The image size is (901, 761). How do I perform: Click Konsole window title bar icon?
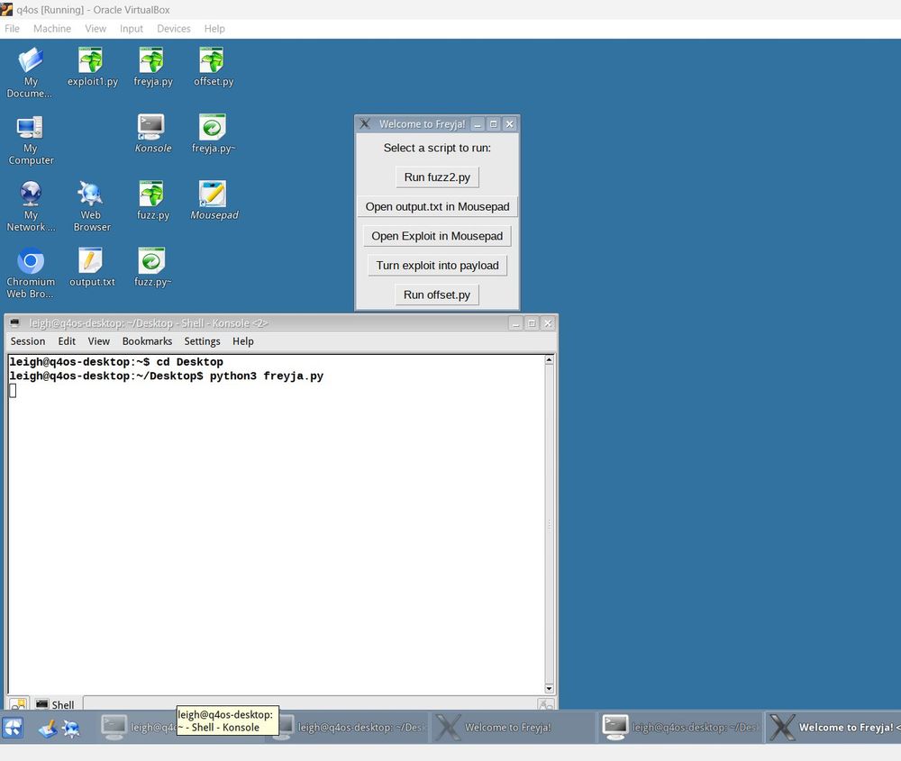coord(15,322)
